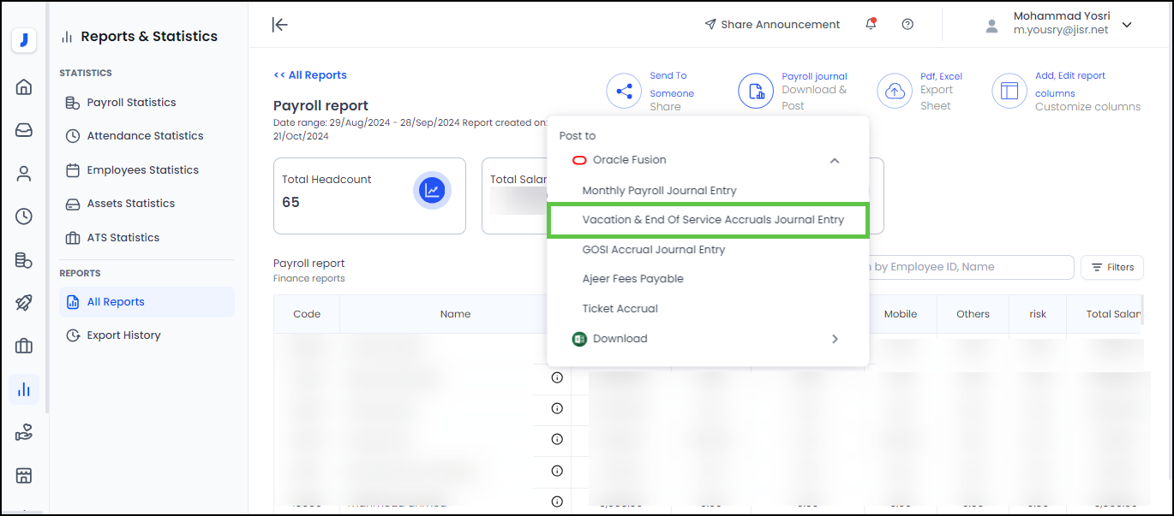Open the notifications bell
Image resolution: width=1174 pixels, height=516 pixels.
[x=871, y=24]
